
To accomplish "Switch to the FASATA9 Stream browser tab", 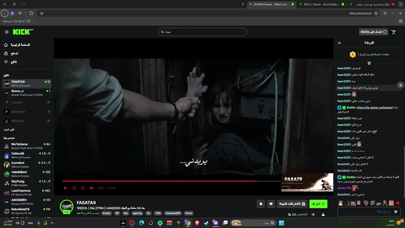I will (271, 4).
